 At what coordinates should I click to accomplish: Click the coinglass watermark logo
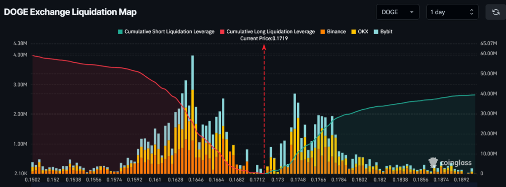(450, 162)
